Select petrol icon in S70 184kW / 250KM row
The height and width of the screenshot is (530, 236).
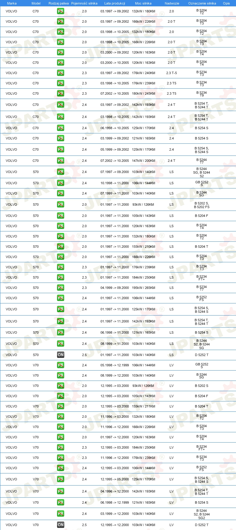pyautogui.click(x=61, y=277)
